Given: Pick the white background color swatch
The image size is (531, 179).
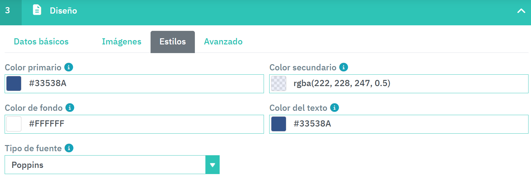Looking at the screenshot, I should [14, 124].
